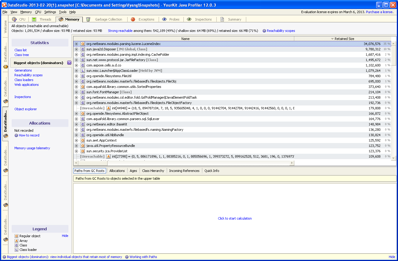Click LuceneIndex object type icon
Viewport: 398px width, 261px height.
83,44
